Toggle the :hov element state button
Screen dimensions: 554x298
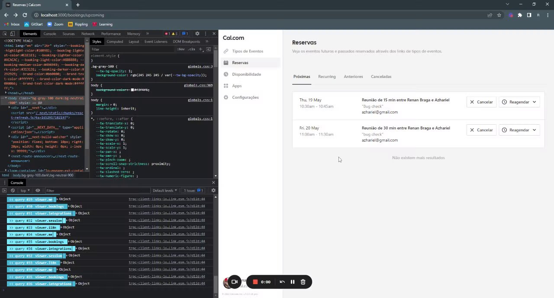181,49
